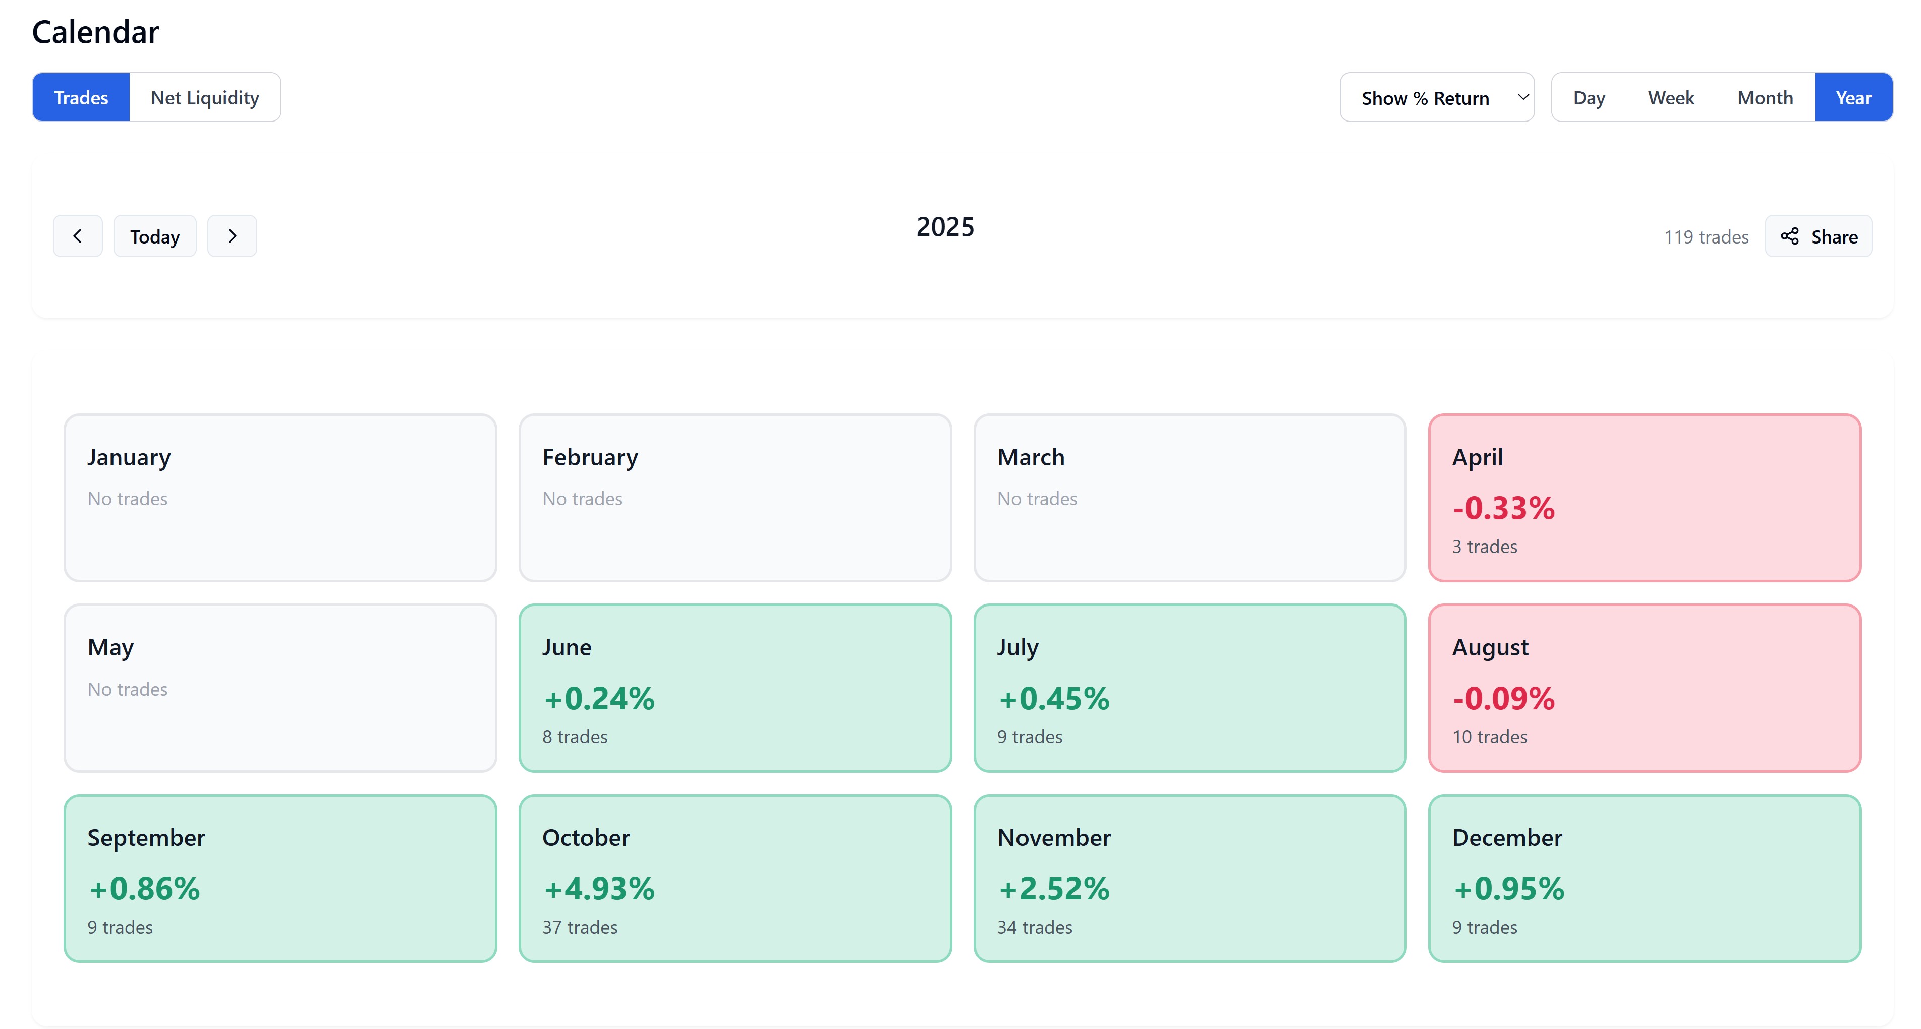Select the Day view

coord(1589,98)
